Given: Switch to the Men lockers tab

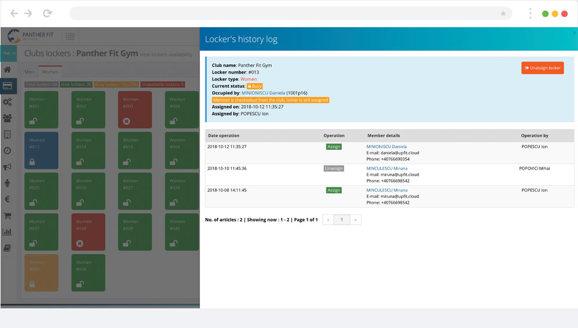Looking at the screenshot, I should pos(29,72).
